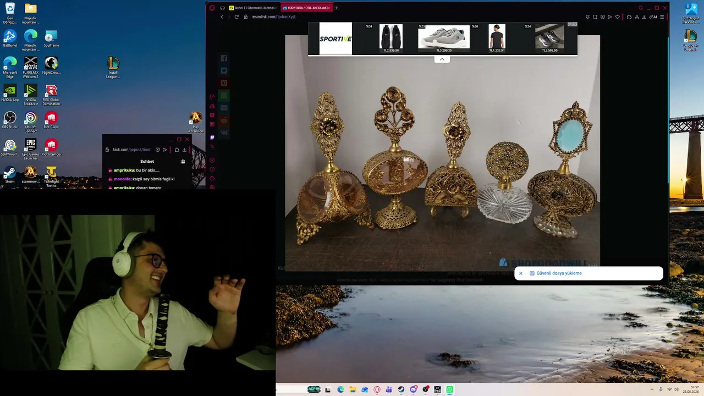Click participants icon in Sohbet chat

point(183,162)
